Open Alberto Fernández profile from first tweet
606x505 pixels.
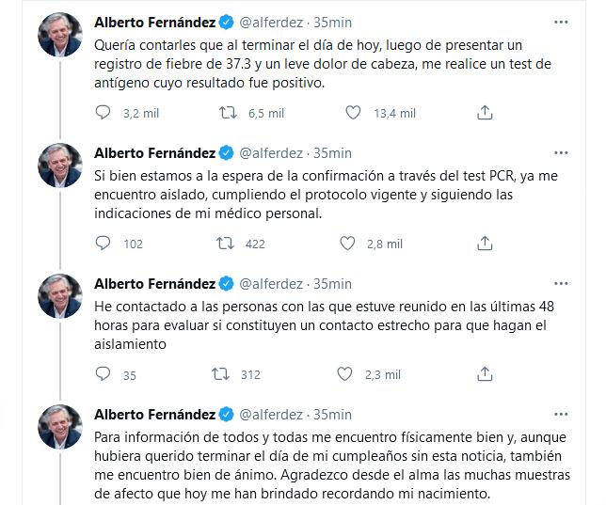tap(155, 22)
